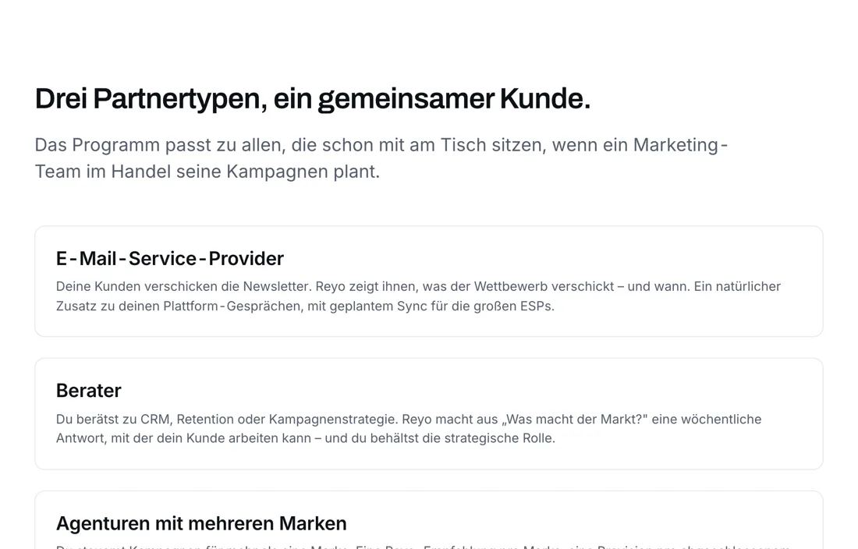Click the cut-off description in the Agenturen card

pyautogui.click(x=423, y=547)
